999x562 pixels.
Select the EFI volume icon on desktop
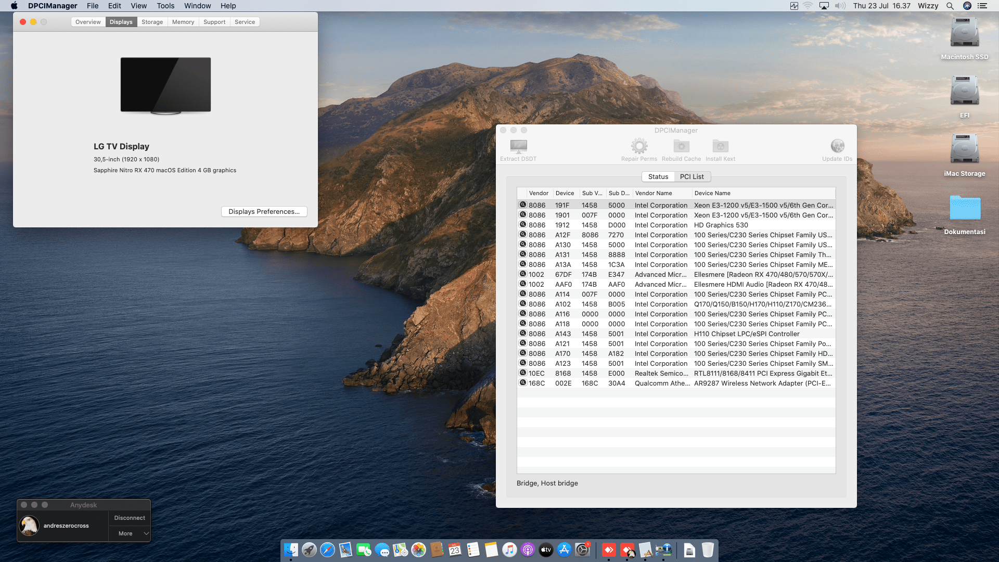pyautogui.click(x=965, y=91)
